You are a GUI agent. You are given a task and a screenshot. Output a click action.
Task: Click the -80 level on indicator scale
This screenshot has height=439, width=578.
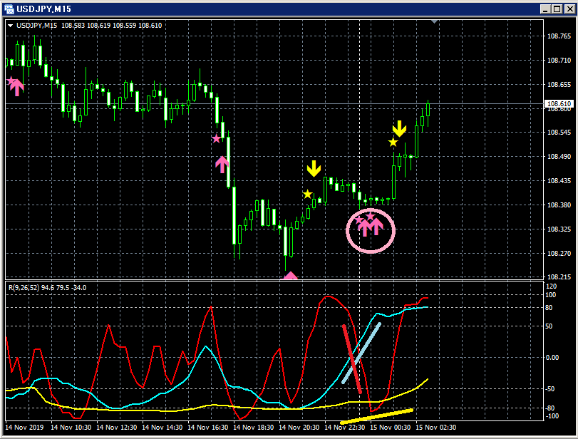[549, 408]
